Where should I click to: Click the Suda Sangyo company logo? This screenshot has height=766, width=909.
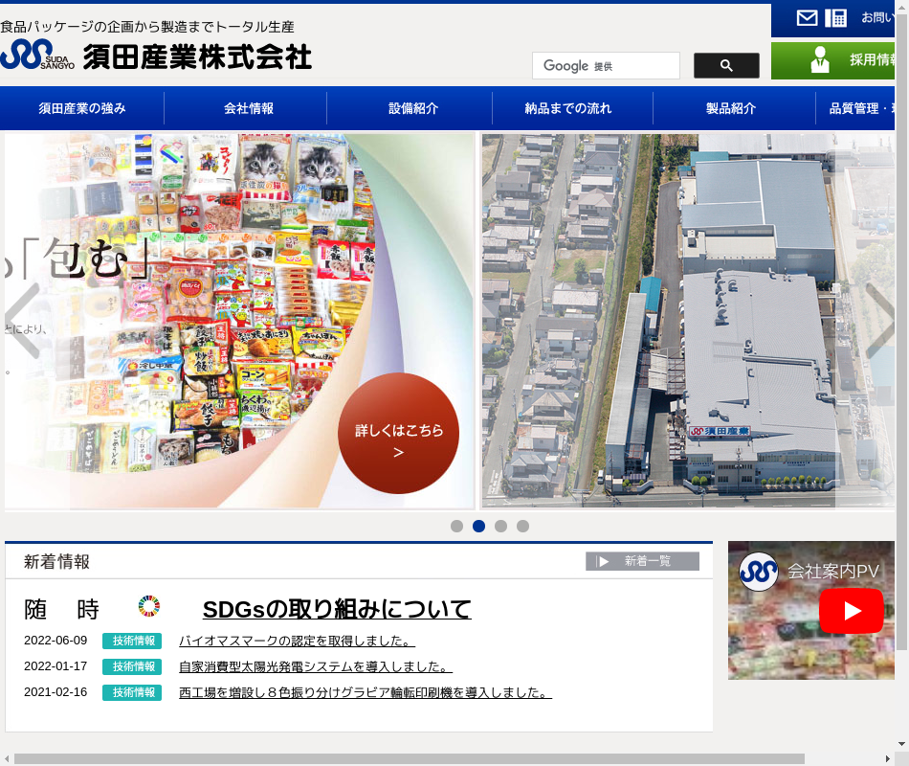pyautogui.click(x=156, y=56)
